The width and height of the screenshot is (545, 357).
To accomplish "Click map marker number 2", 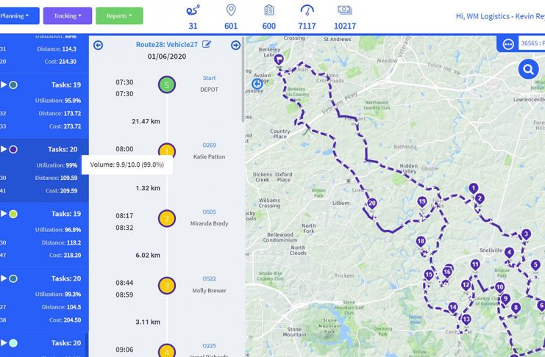I will click(480, 199).
